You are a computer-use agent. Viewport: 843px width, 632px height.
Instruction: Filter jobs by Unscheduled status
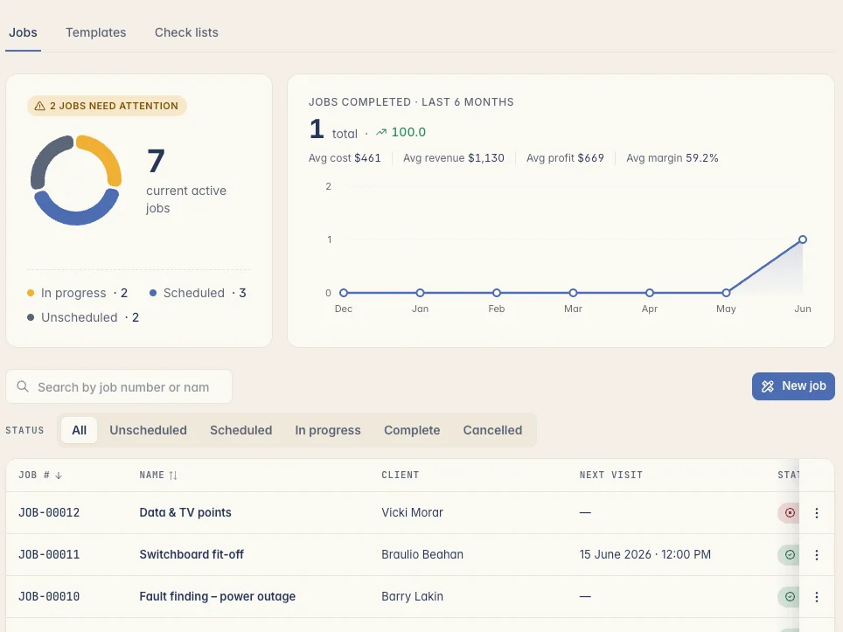pyautogui.click(x=149, y=430)
